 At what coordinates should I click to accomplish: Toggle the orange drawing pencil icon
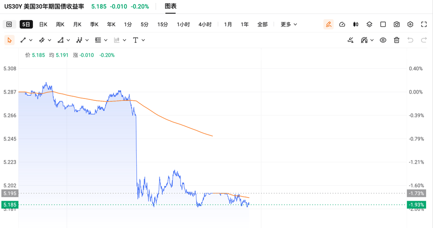328,24
